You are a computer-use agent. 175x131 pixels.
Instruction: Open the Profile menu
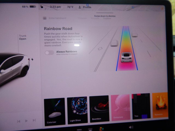tap(85, 7)
